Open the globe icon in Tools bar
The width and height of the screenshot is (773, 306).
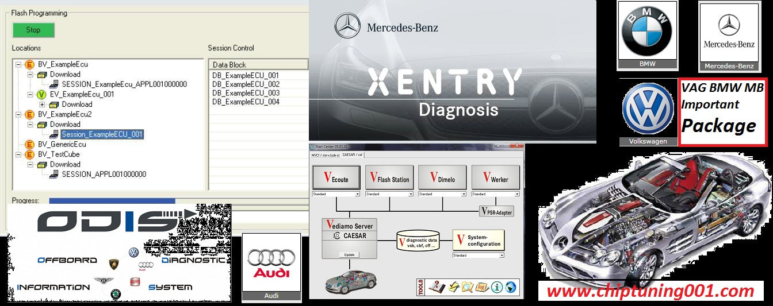511,287
